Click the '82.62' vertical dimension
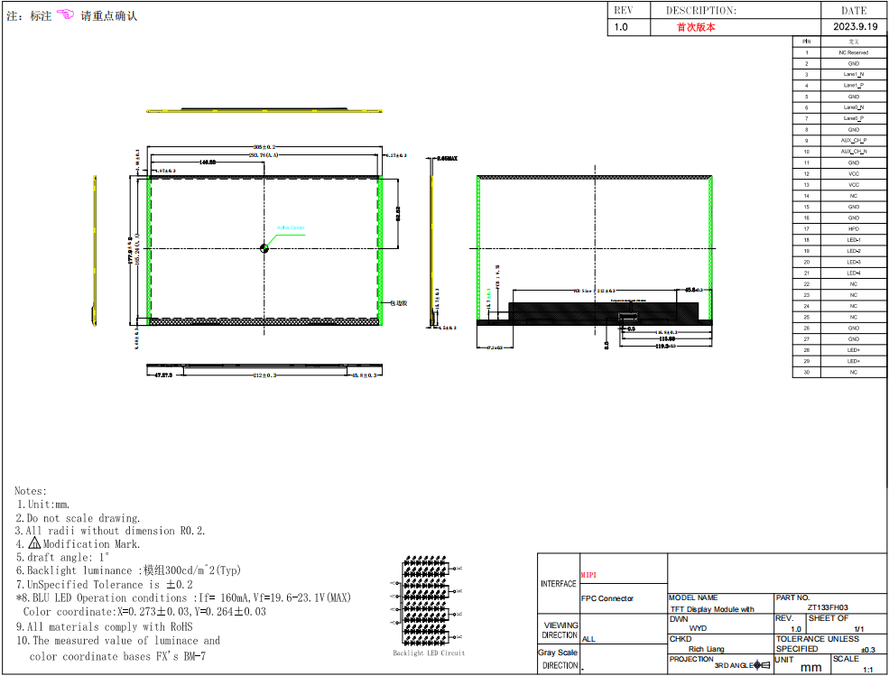 tap(398, 213)
